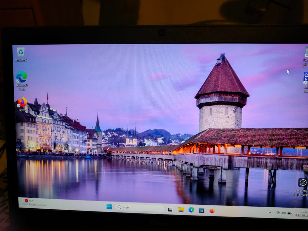This screenshot has width=308, height=231.
Task: Open the 9°C weather widget on taskbar
Action: click(x=35, y=203)
